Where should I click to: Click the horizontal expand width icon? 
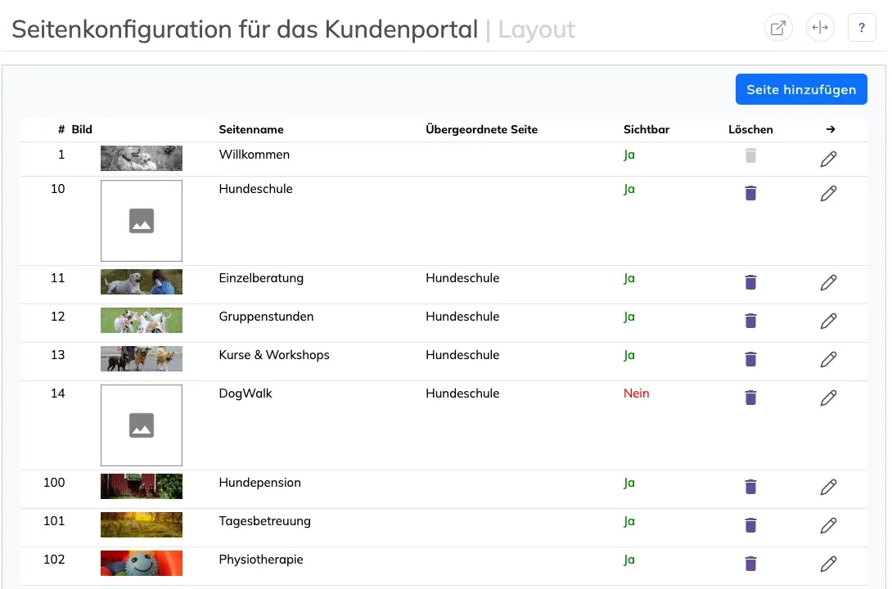[x=820, y=28]
